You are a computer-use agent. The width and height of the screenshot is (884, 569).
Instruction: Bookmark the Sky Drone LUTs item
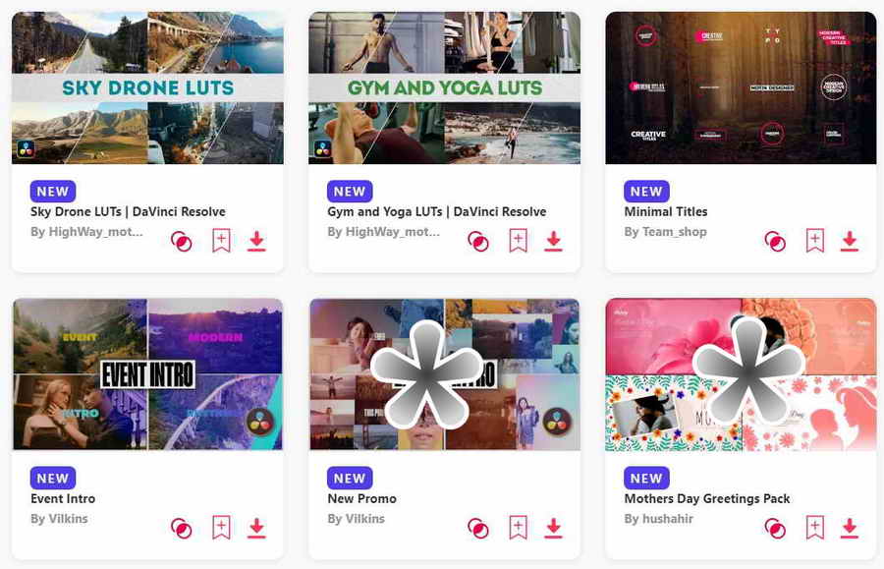(222, 241)
